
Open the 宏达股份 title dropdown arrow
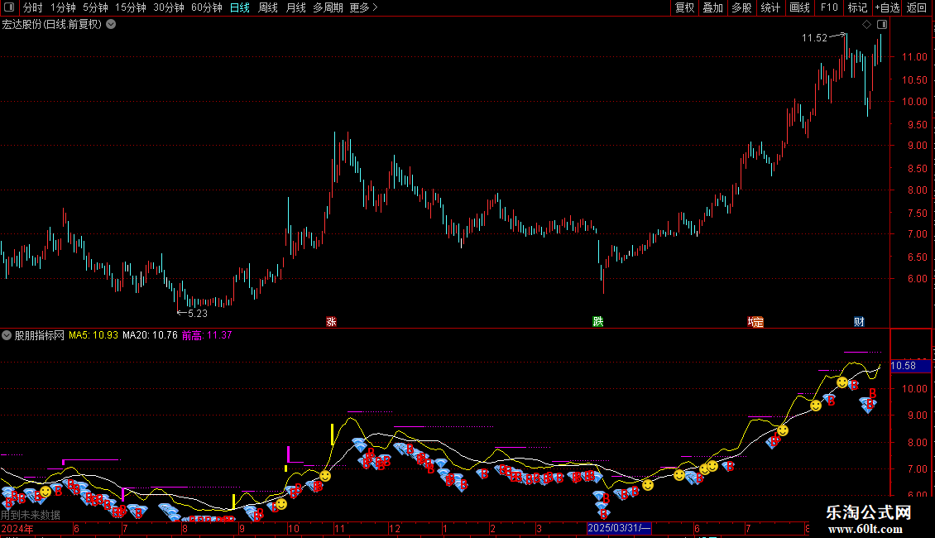111,25
